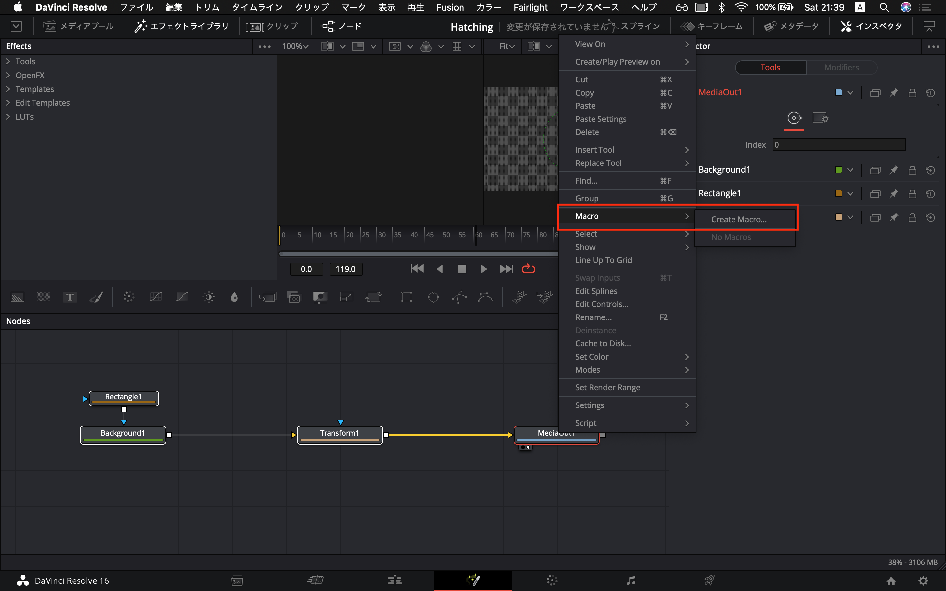This screenshot has width=946, height=591.
Task: Add a BSpline mask tool
Action: tap(485, 297)
